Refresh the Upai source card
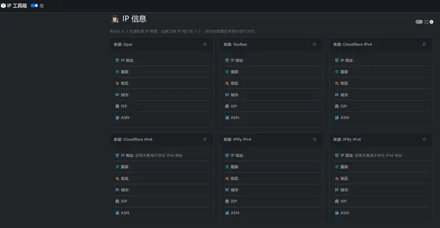Screen dimensions: 440x228 (205, 45)
